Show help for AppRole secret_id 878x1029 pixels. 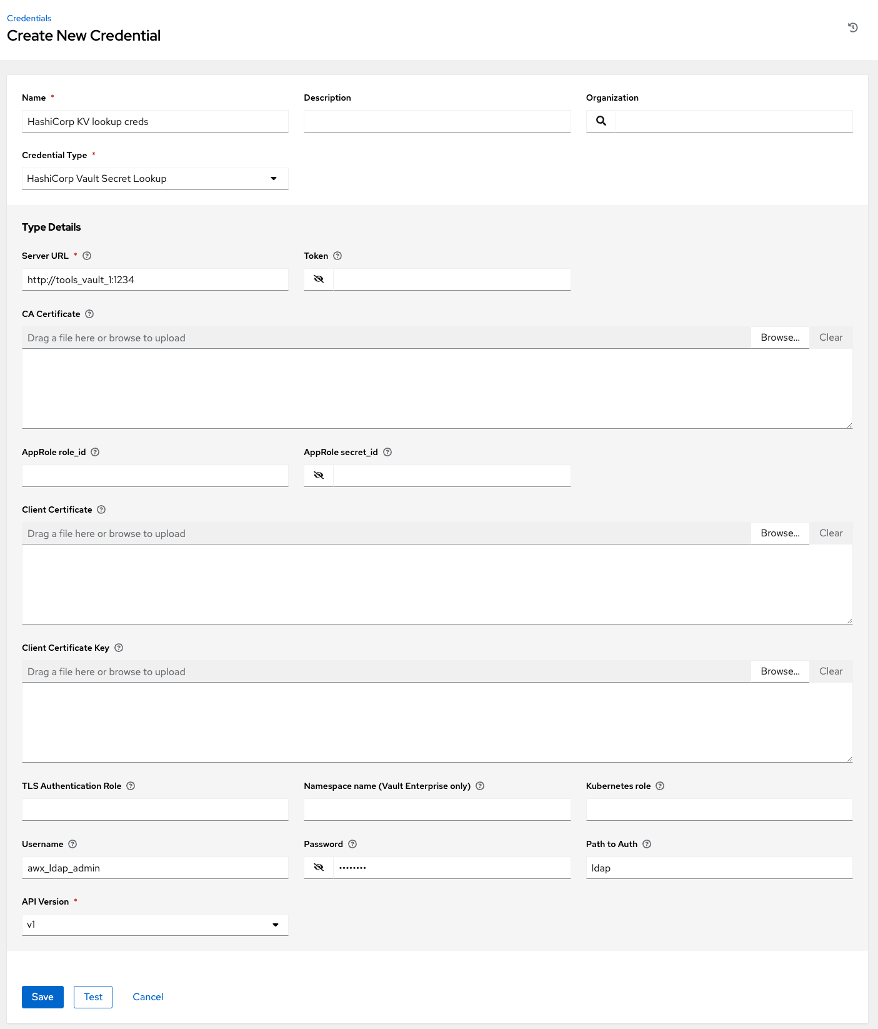point(387,452)
